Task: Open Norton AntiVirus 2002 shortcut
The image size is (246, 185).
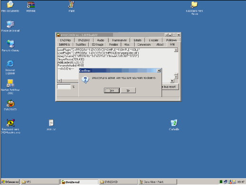Action: click(x=10, y=83)
